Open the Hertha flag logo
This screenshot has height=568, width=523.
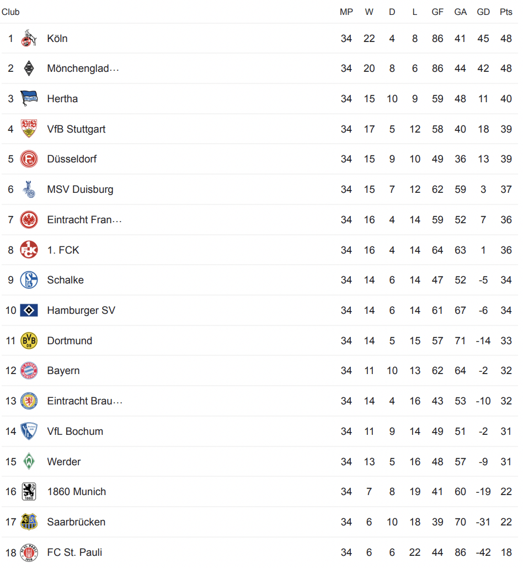29,98
